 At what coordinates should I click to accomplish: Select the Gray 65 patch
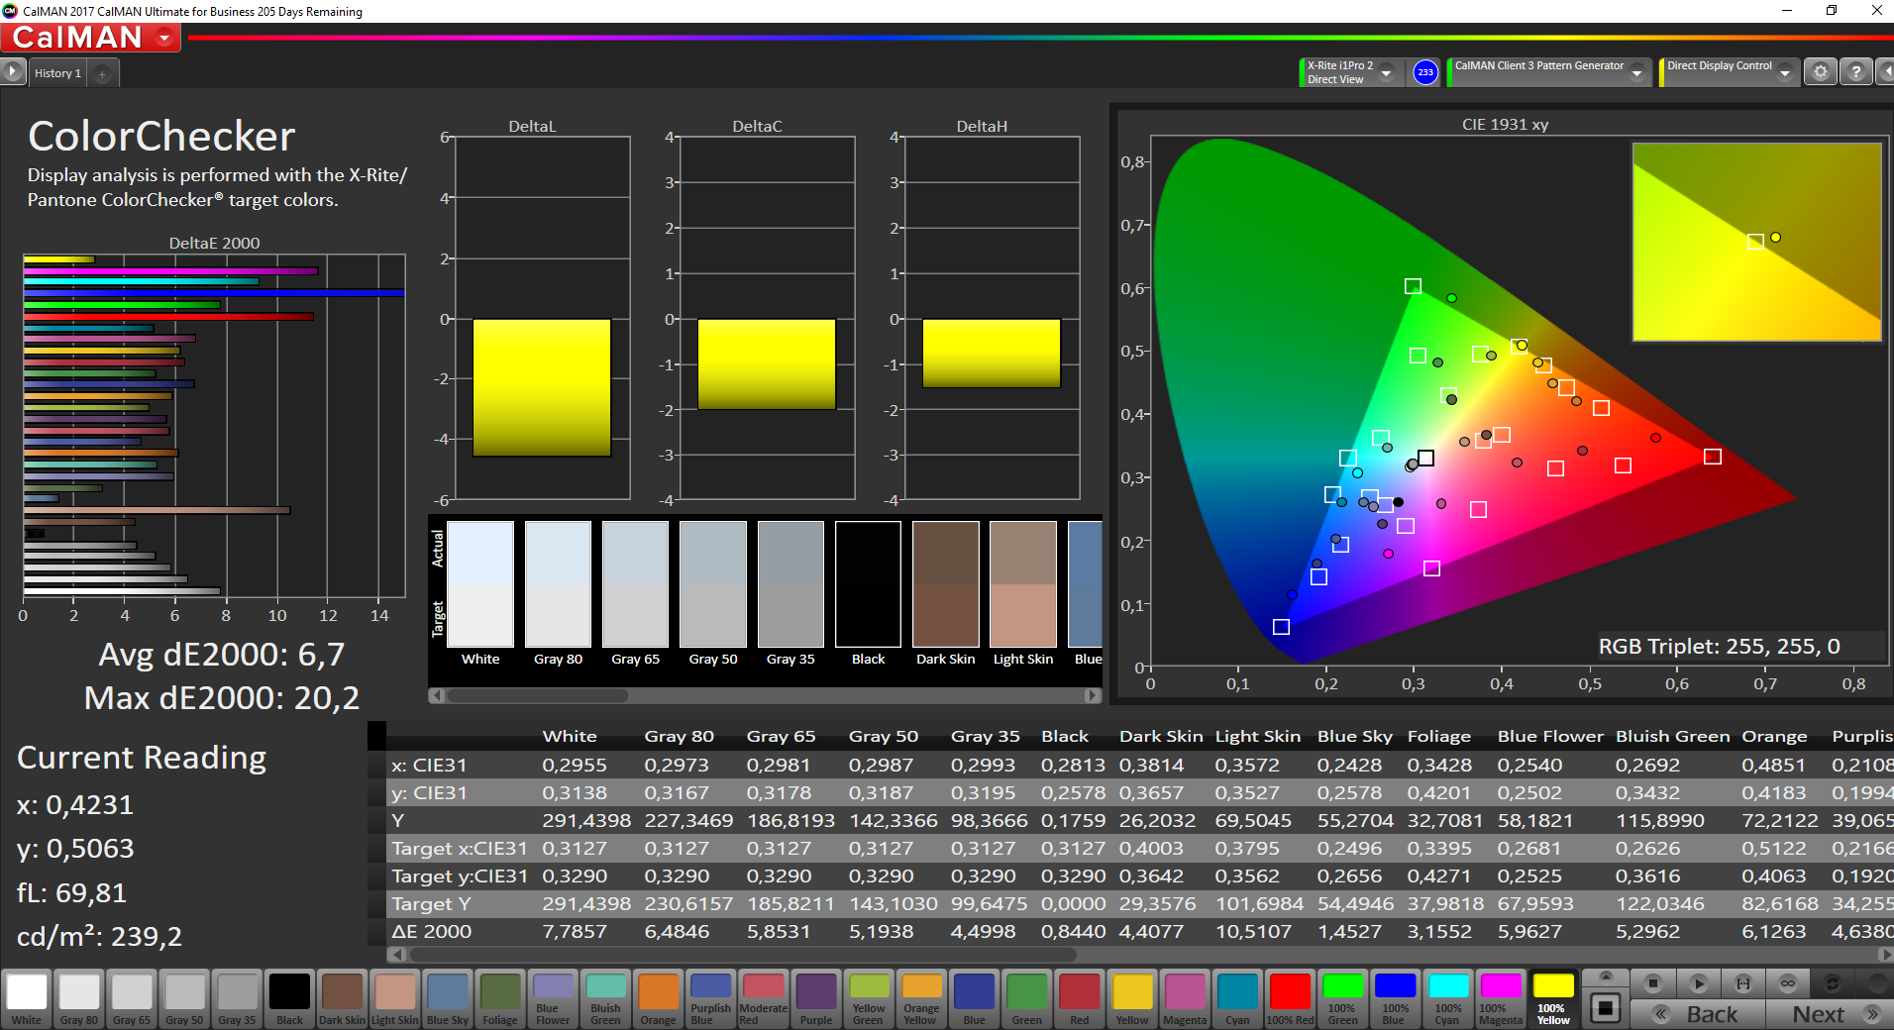pyautogui.click(x=132, y=998)
